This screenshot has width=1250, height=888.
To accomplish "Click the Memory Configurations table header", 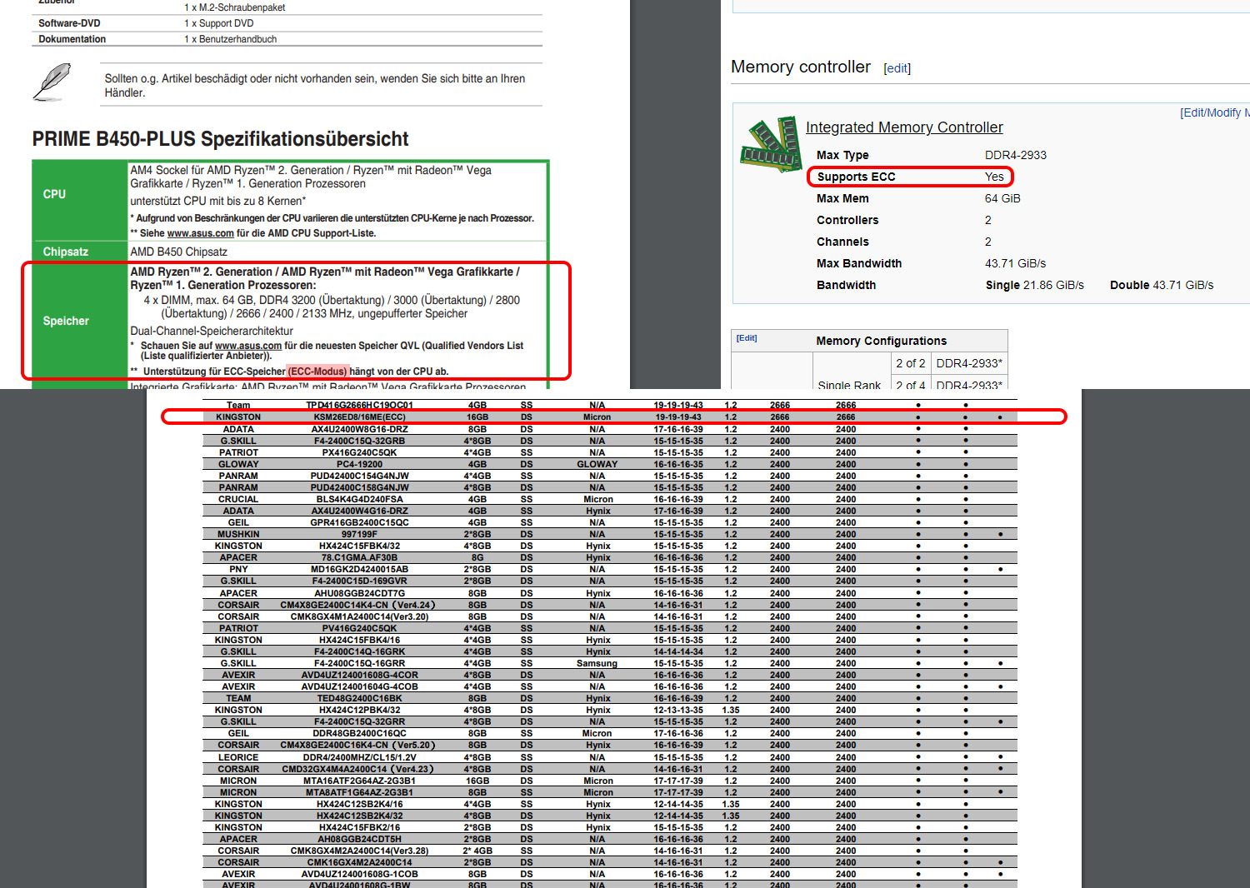I will pyautogui.click(x=881, y=341).
